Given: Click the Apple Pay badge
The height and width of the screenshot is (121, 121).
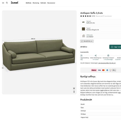Looking at the screenshot, I should coord(114,70).
